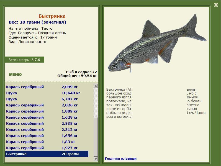Select the Щука 10,649 кг entry
221x166 pixels.
coord(47,93)
